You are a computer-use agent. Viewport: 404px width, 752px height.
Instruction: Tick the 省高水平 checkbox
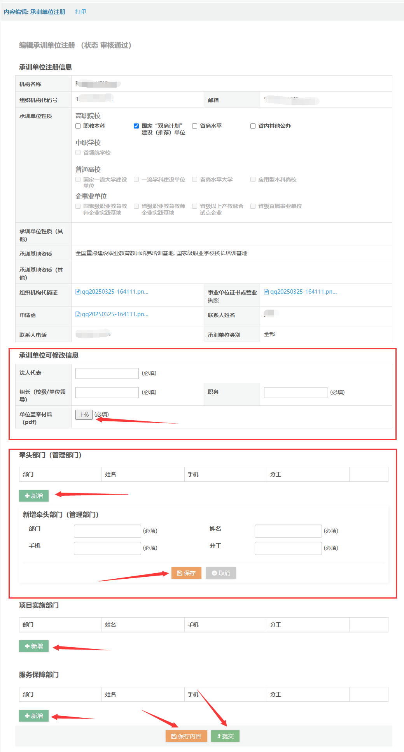pyautogui.click(x=195, y=126)
